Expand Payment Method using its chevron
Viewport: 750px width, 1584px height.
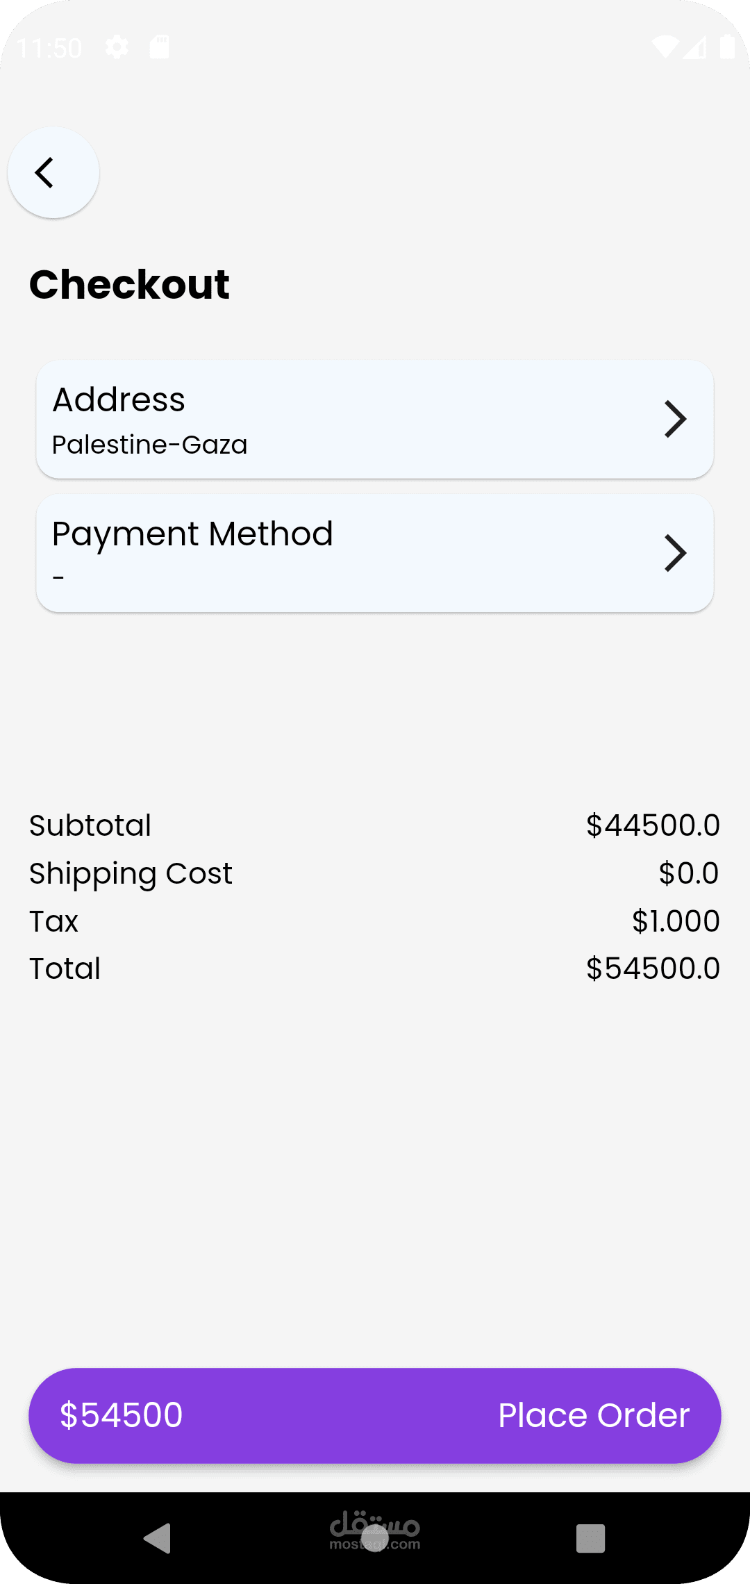675,553
